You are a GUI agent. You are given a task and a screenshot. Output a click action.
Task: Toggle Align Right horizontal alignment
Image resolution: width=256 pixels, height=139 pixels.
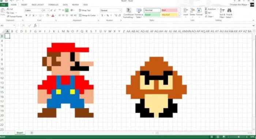coord(67,15)
